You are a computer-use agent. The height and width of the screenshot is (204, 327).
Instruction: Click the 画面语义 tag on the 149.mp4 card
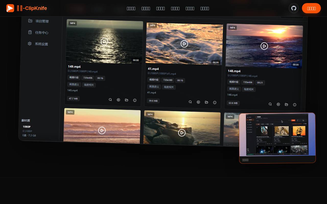[x=74, y=84]
